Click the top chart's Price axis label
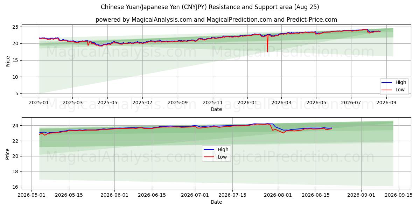The height and width of the screenshot is (210, 420). pyautogui.click(x=8, y=61)
